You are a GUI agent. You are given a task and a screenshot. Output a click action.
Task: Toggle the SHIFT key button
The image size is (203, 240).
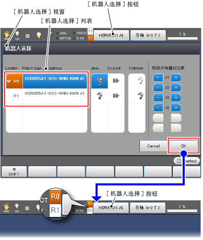click(14, 172)
